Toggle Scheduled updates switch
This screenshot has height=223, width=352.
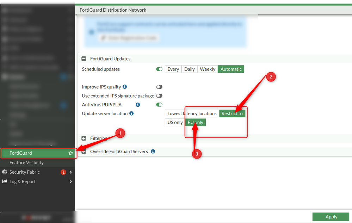pos(159,69)
